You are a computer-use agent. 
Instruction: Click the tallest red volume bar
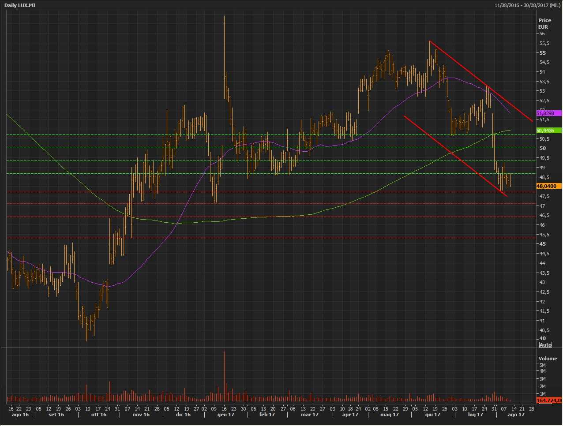tap(224, 375)
